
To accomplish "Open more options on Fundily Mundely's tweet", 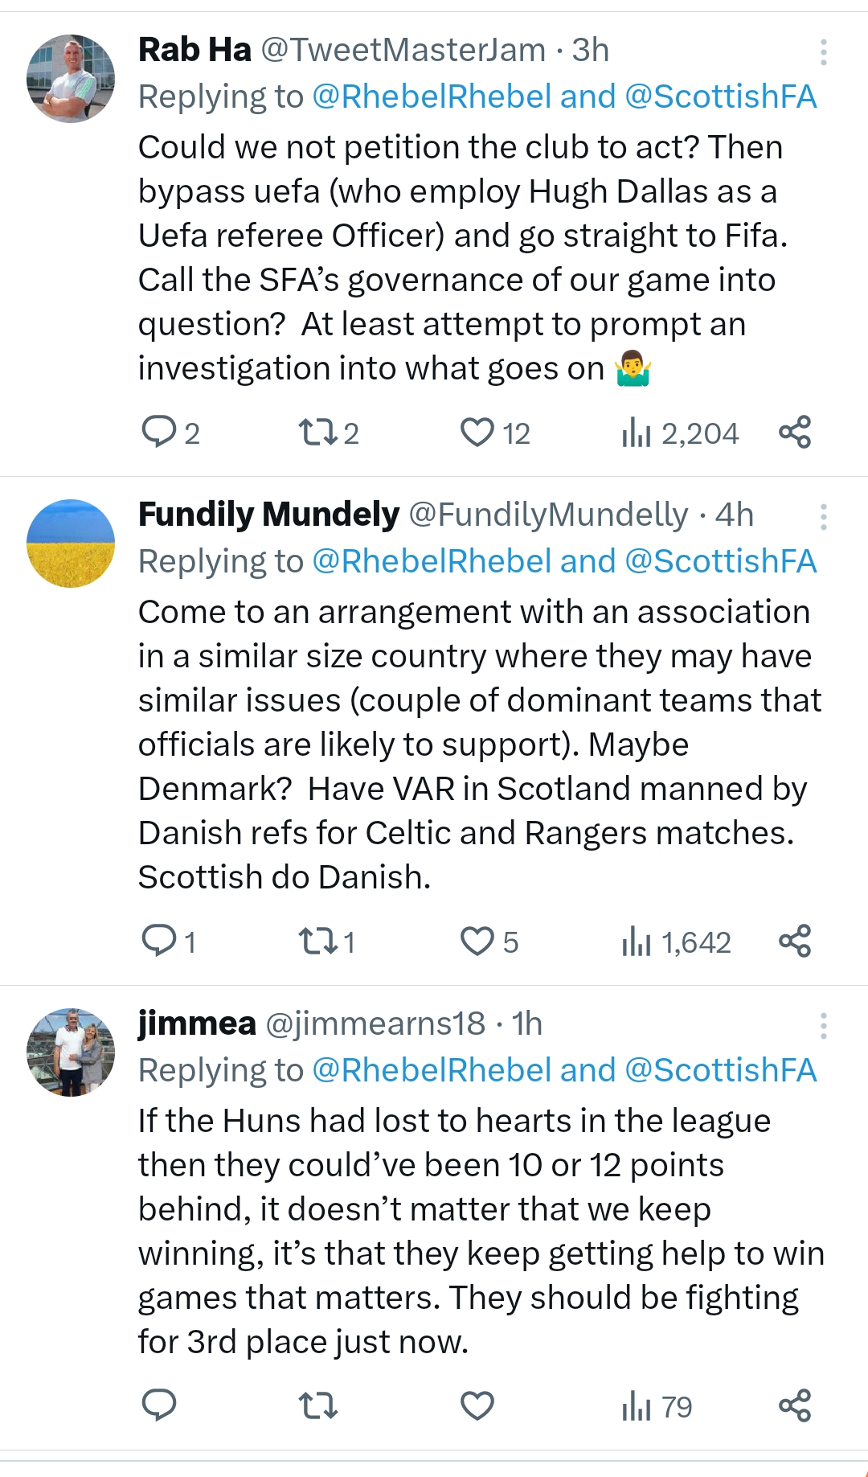I will [x=824, y=517].
